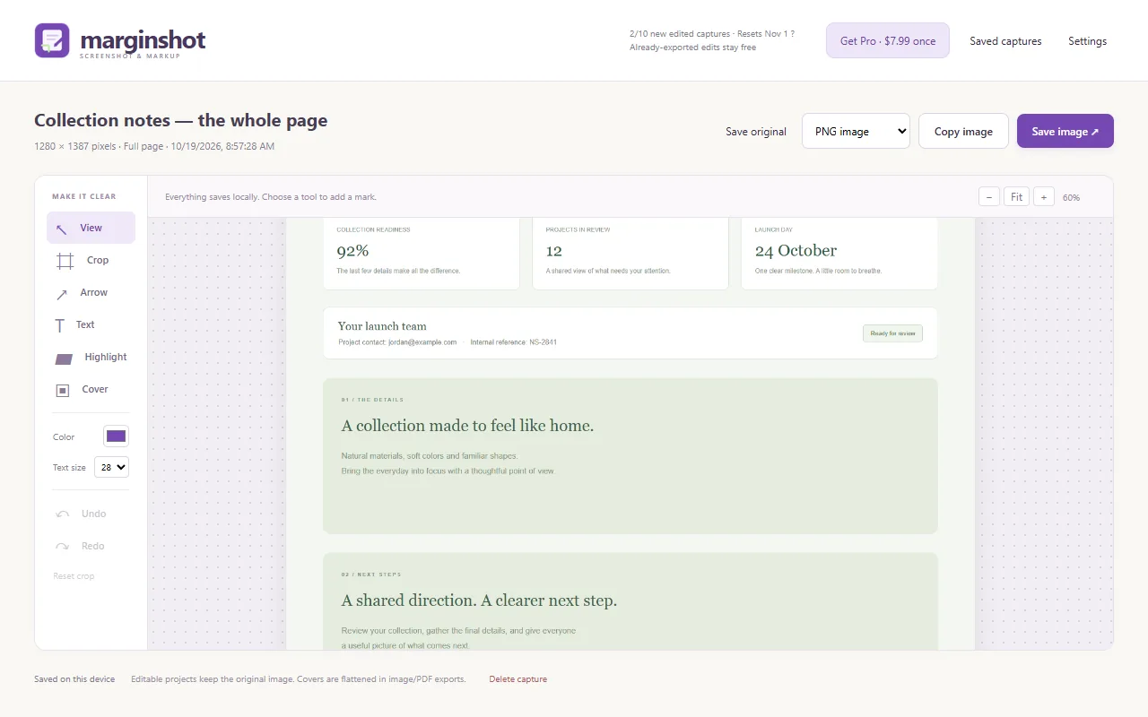Click 'Your launch team' heading
This screenshot has width=1148, height=717.
point(382,326)
